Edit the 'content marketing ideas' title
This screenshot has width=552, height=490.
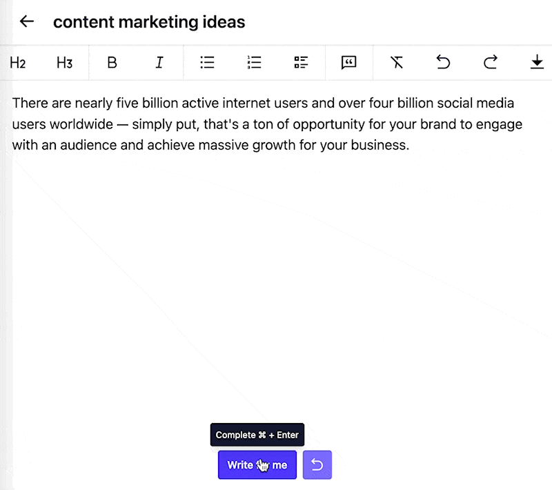point(149,22)
